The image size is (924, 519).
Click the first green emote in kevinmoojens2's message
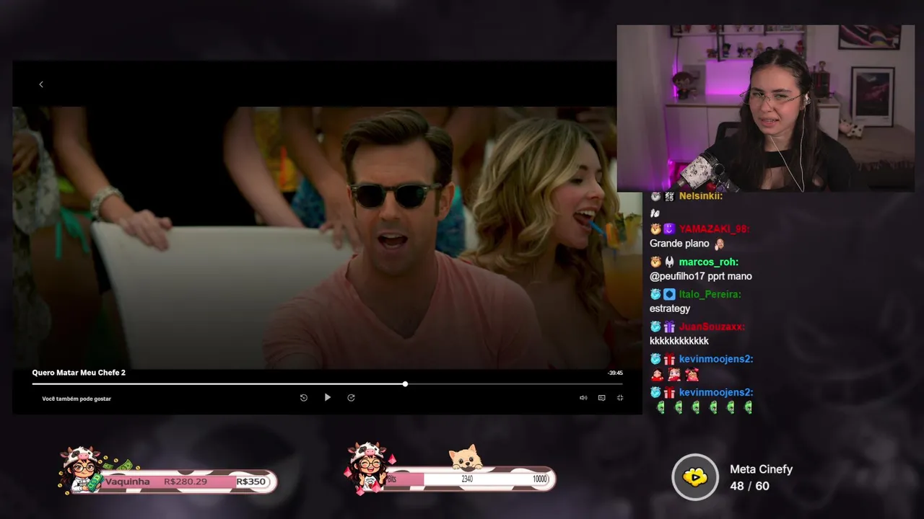(x=661, y=408)
